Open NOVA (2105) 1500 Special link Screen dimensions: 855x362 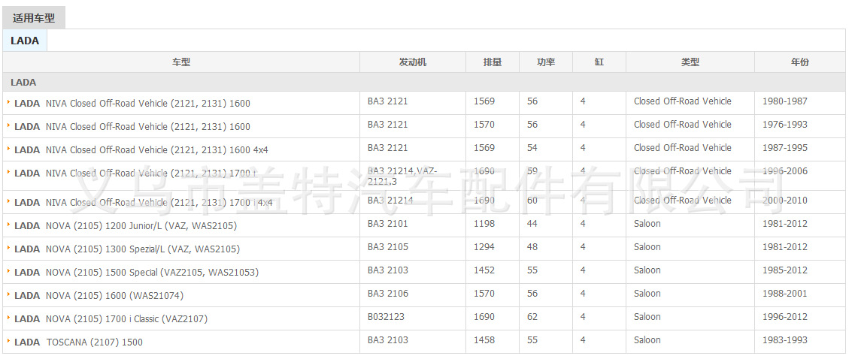tap(136, 272)
